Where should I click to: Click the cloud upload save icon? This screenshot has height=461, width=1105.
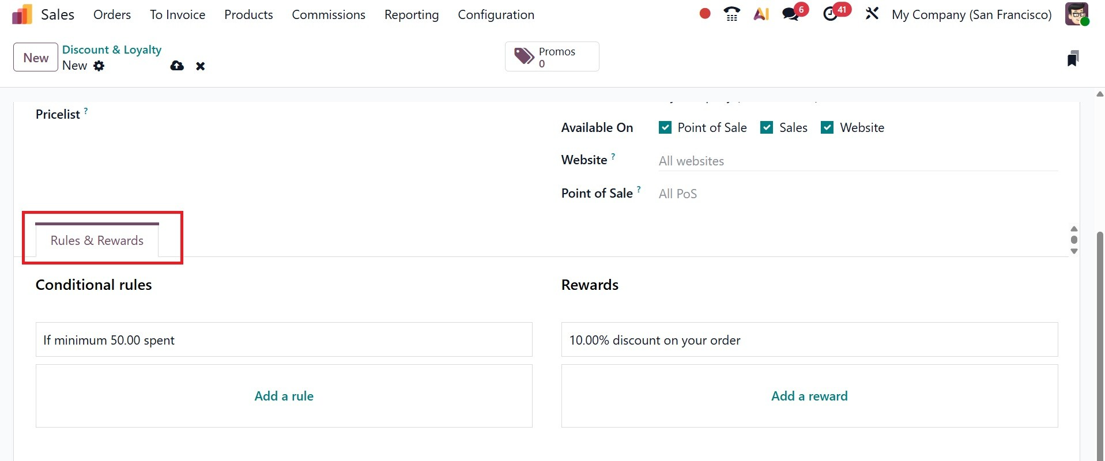[177, 66]
